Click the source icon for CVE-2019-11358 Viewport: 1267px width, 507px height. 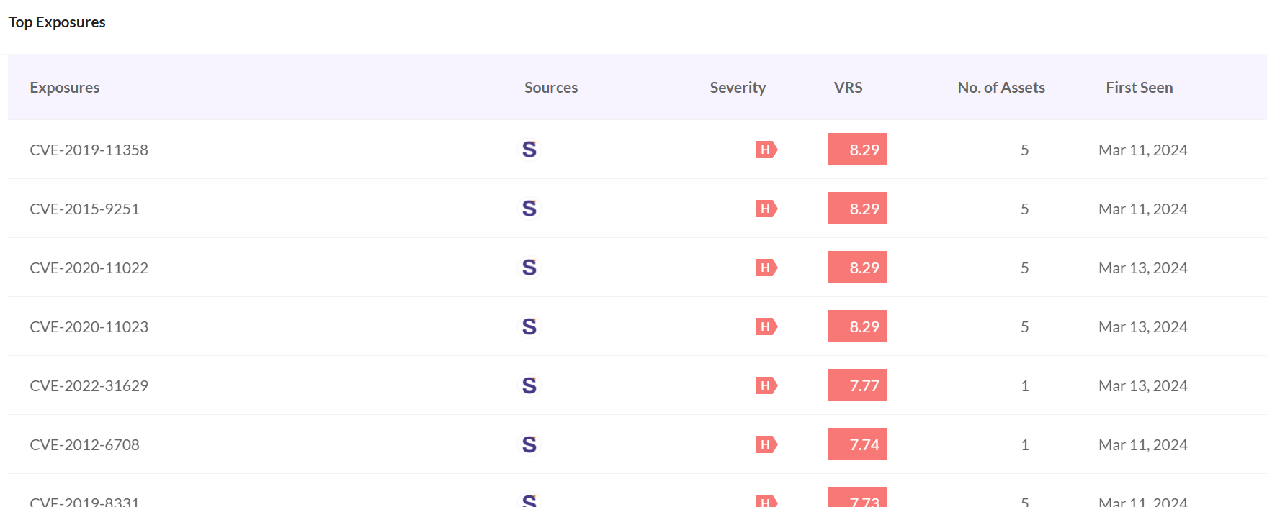529,150
